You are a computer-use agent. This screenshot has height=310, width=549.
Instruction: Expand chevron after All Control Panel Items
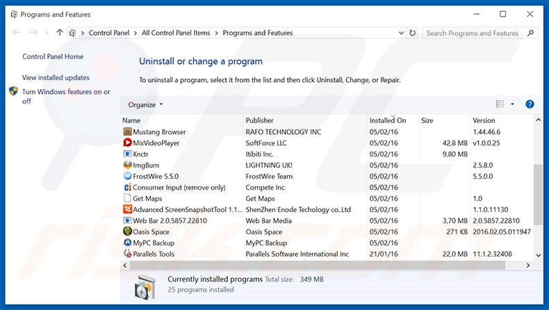(216, 33)
